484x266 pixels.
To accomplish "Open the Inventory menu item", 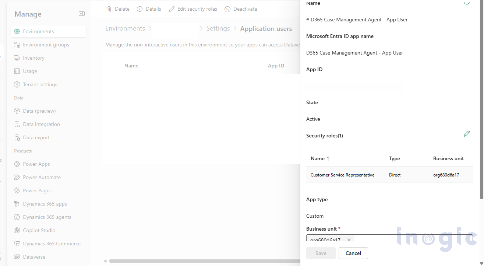I will tap(49, 58).
